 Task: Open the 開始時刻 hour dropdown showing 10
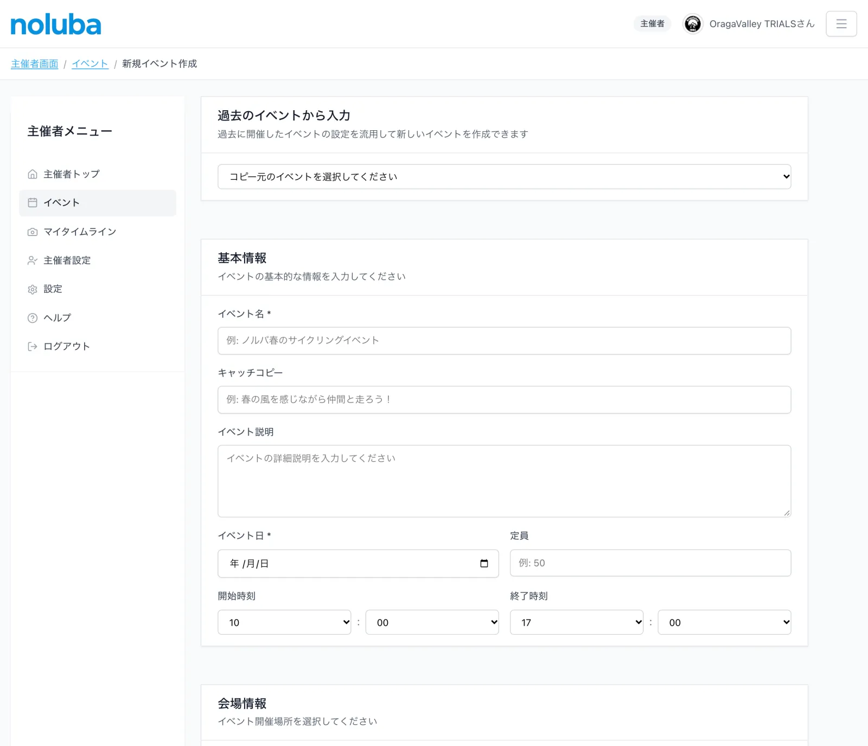284,622
